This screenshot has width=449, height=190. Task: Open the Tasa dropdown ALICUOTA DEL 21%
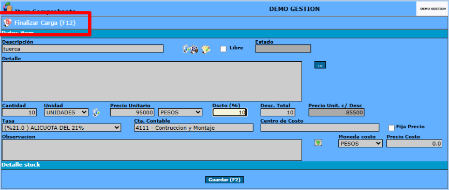click(x=62, y=128)
